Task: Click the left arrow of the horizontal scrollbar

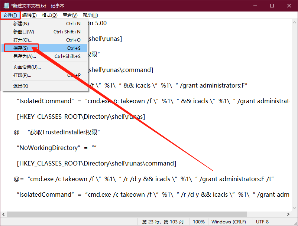Action: coord(3,214)
